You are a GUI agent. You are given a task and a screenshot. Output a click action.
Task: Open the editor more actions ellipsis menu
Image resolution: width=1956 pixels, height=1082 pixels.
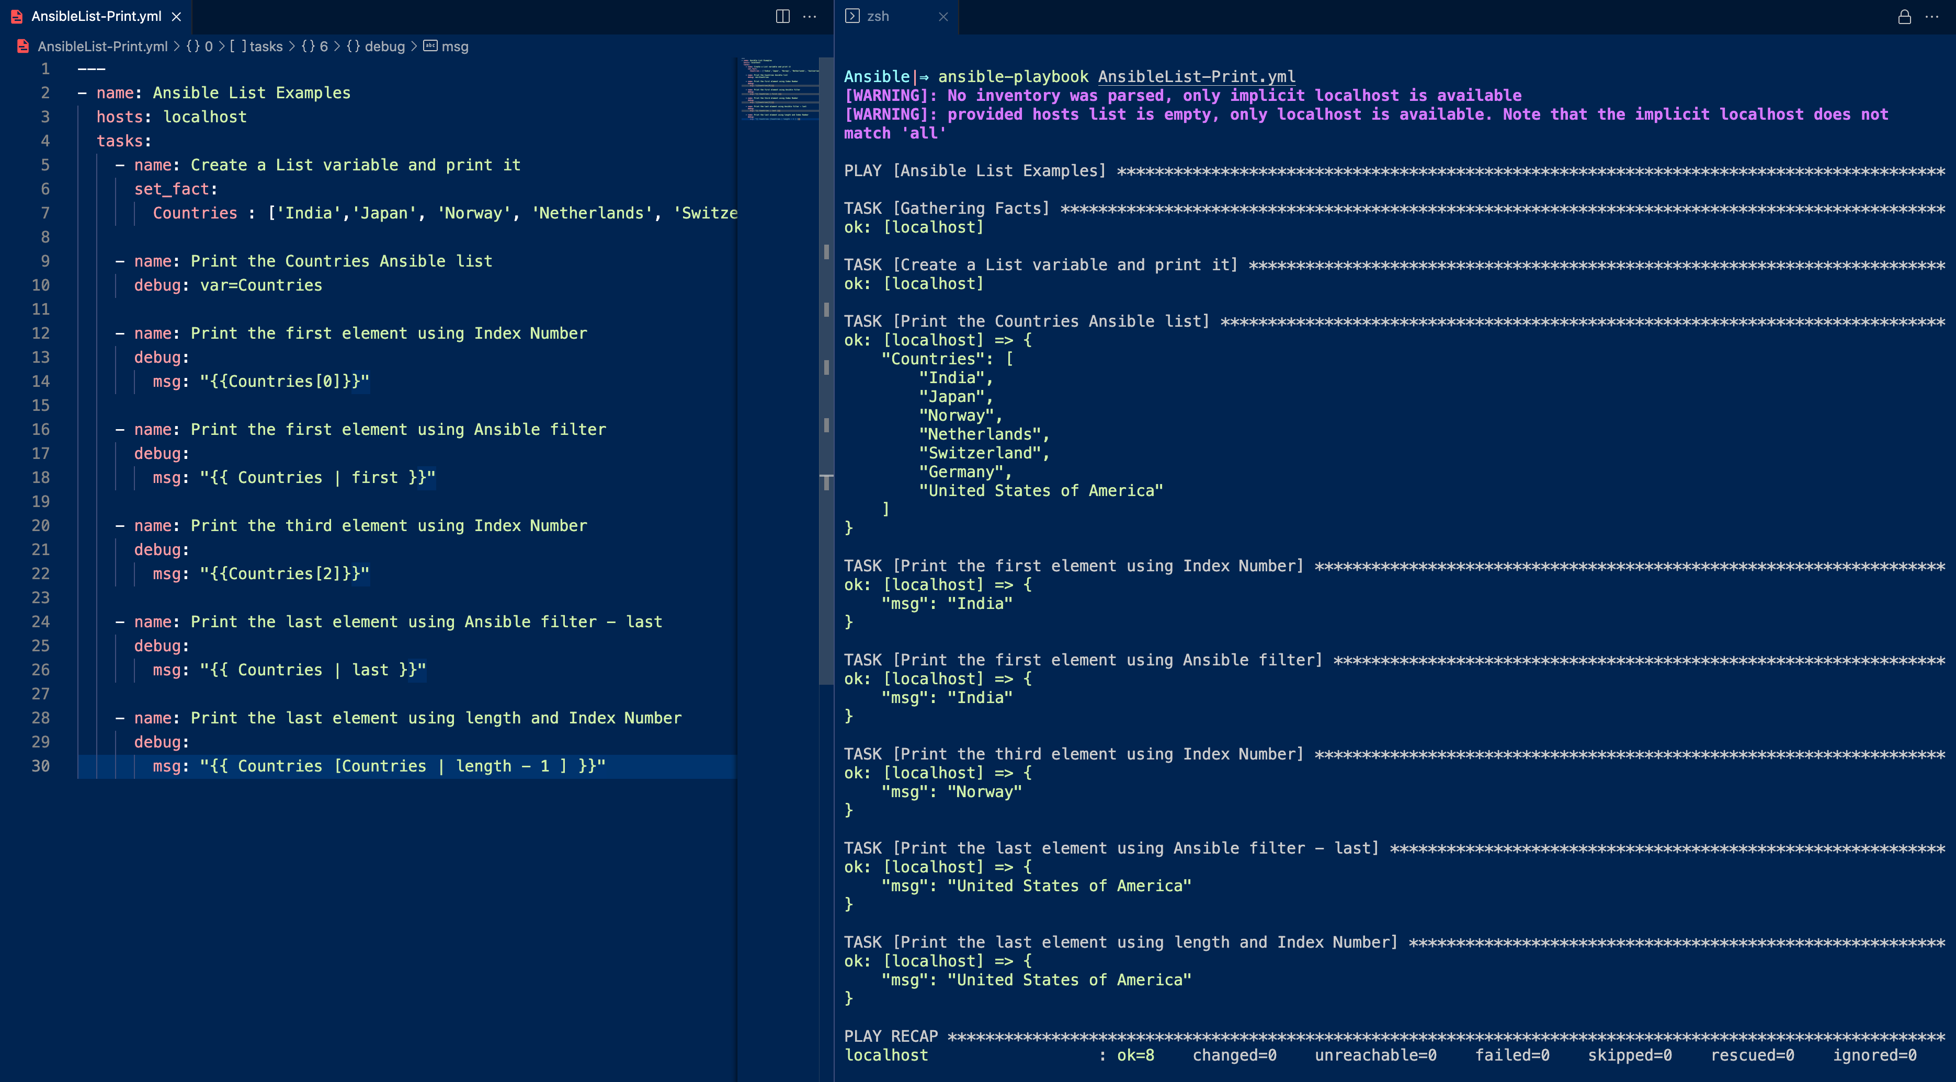point(810,17)
